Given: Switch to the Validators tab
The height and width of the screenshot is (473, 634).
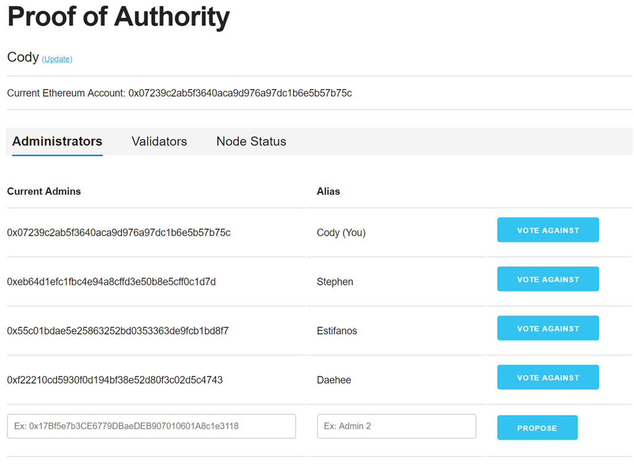Looking at the screenshot, I should (x=159, y=142).
